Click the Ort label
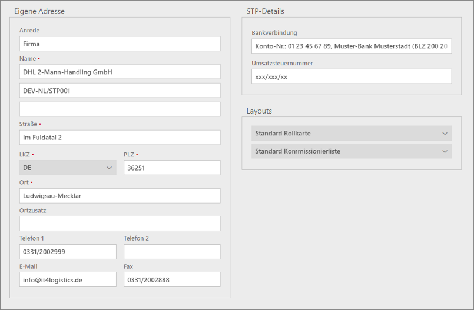 pos(24,182)
